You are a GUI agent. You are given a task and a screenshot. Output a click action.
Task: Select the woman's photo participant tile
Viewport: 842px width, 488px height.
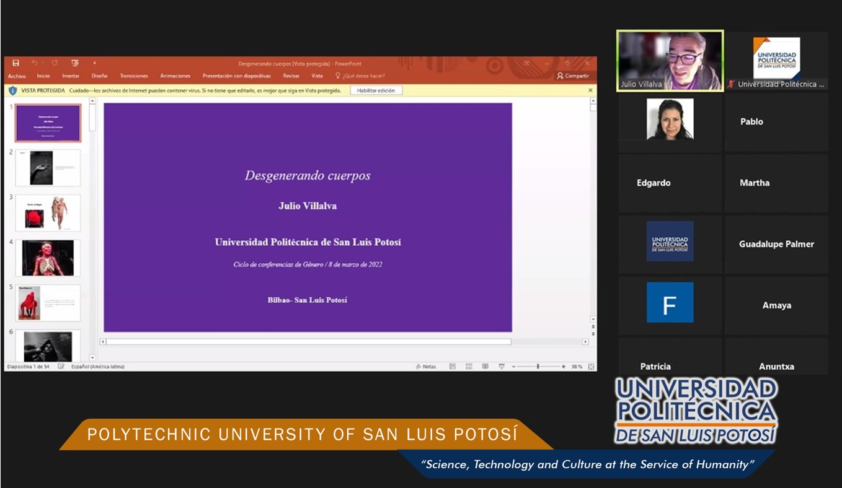pos(670,122)
